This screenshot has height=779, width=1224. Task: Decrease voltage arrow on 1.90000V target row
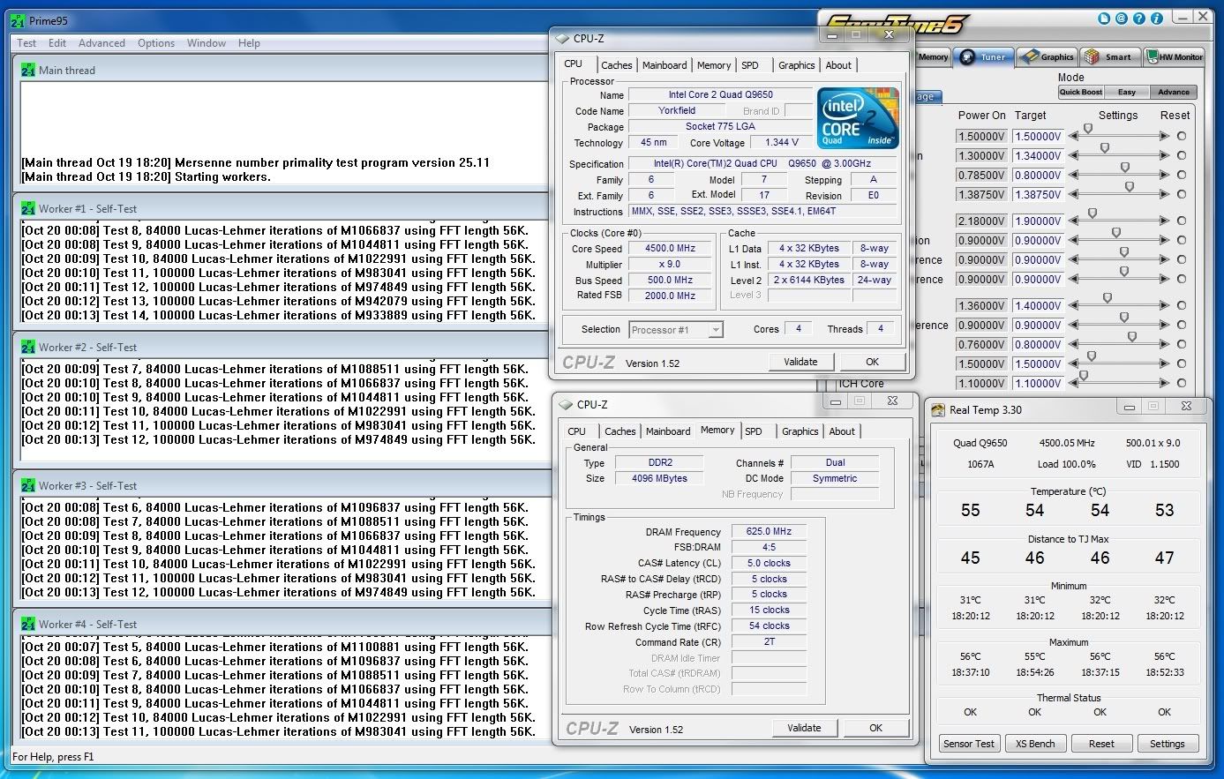(1074, 221)
